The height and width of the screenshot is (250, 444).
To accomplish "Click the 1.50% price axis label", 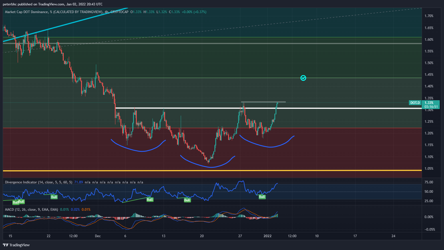I will pyautogui.click(x=429, y=63).
